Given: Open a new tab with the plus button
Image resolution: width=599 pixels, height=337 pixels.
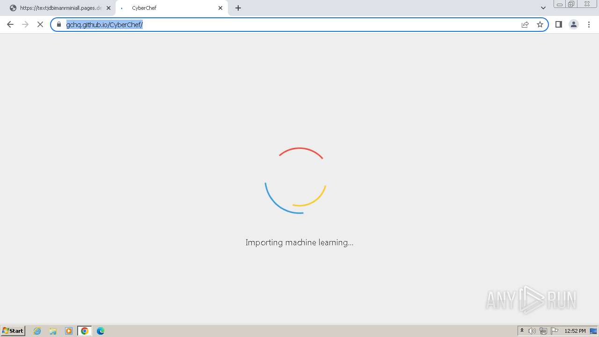Looking at the screenshot, I should coord(238,8).
